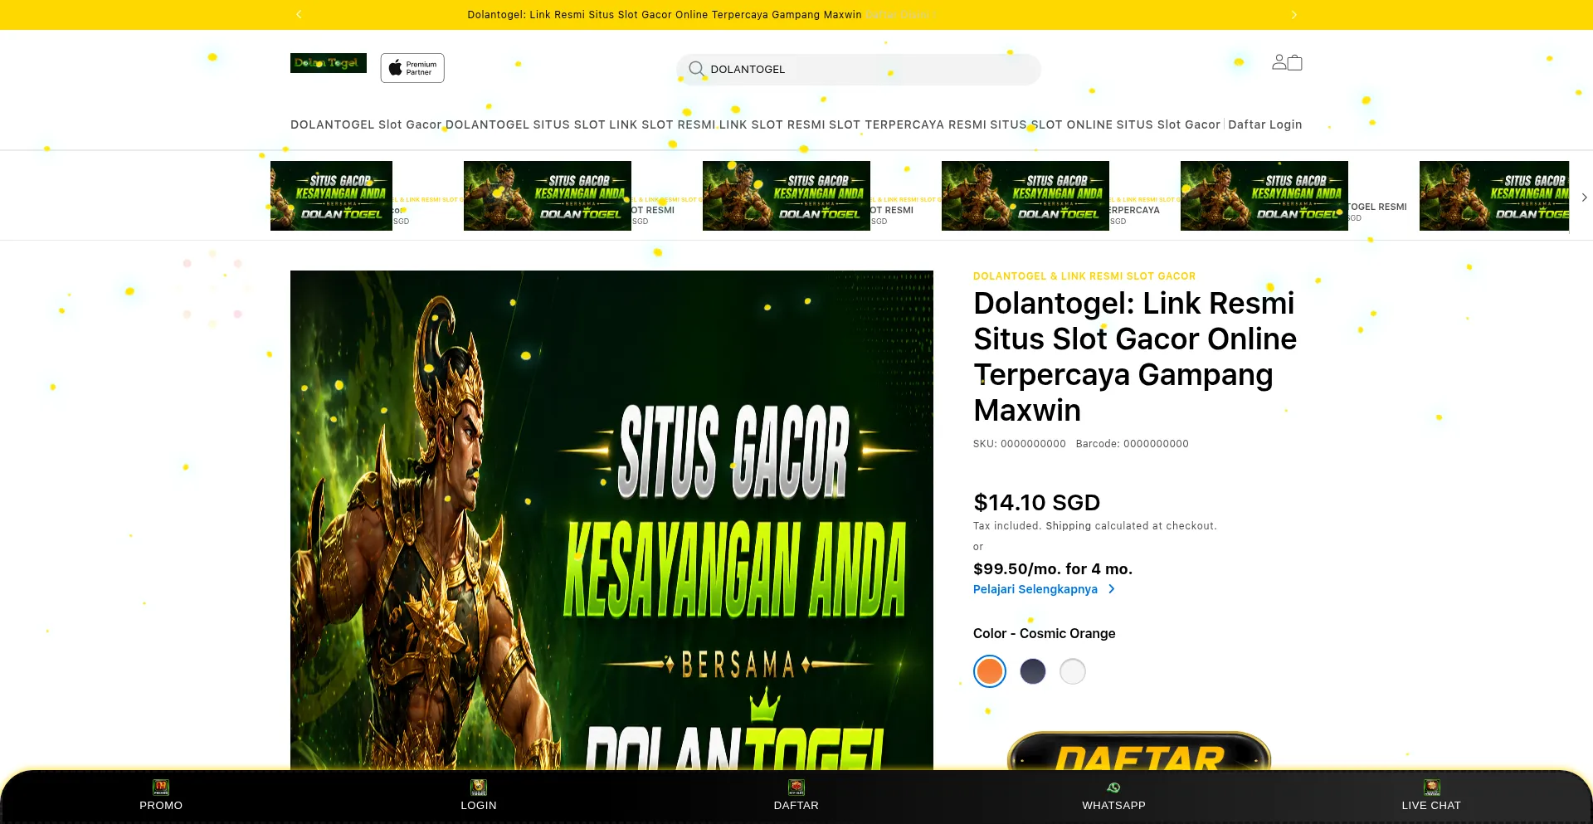The height and width of the screenshot is (824, 1593).
Task: Click the LIVE CHAT icon in bottom bar
Action: 1431,787
